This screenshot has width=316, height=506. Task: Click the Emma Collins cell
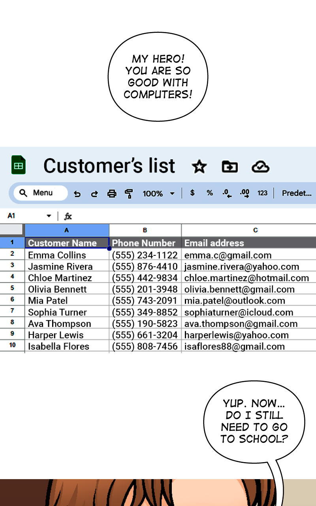(x=66, y=255)
